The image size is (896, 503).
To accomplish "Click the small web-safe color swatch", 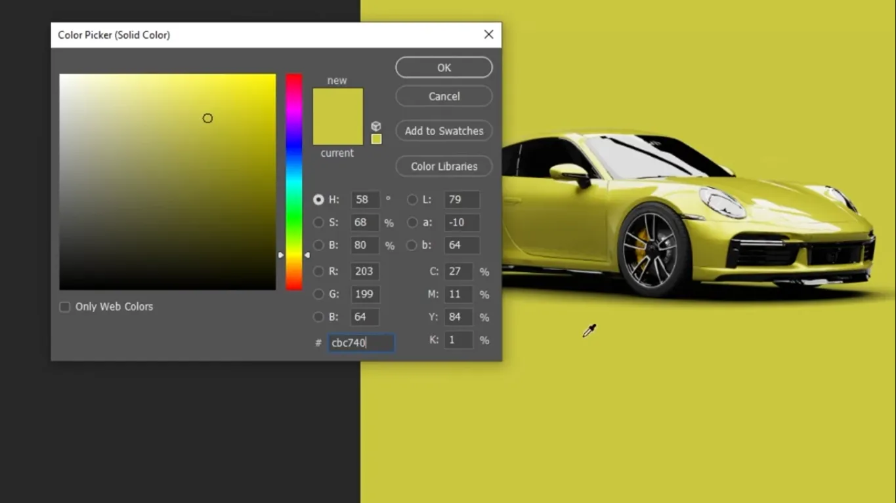I will 376,139.
